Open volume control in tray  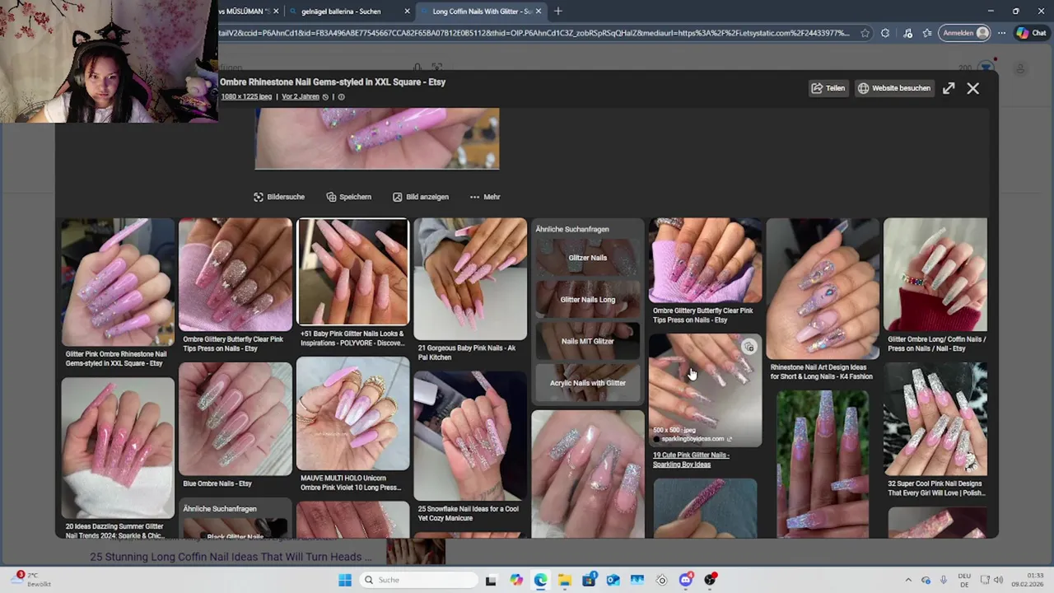click(x=998, y=580)
